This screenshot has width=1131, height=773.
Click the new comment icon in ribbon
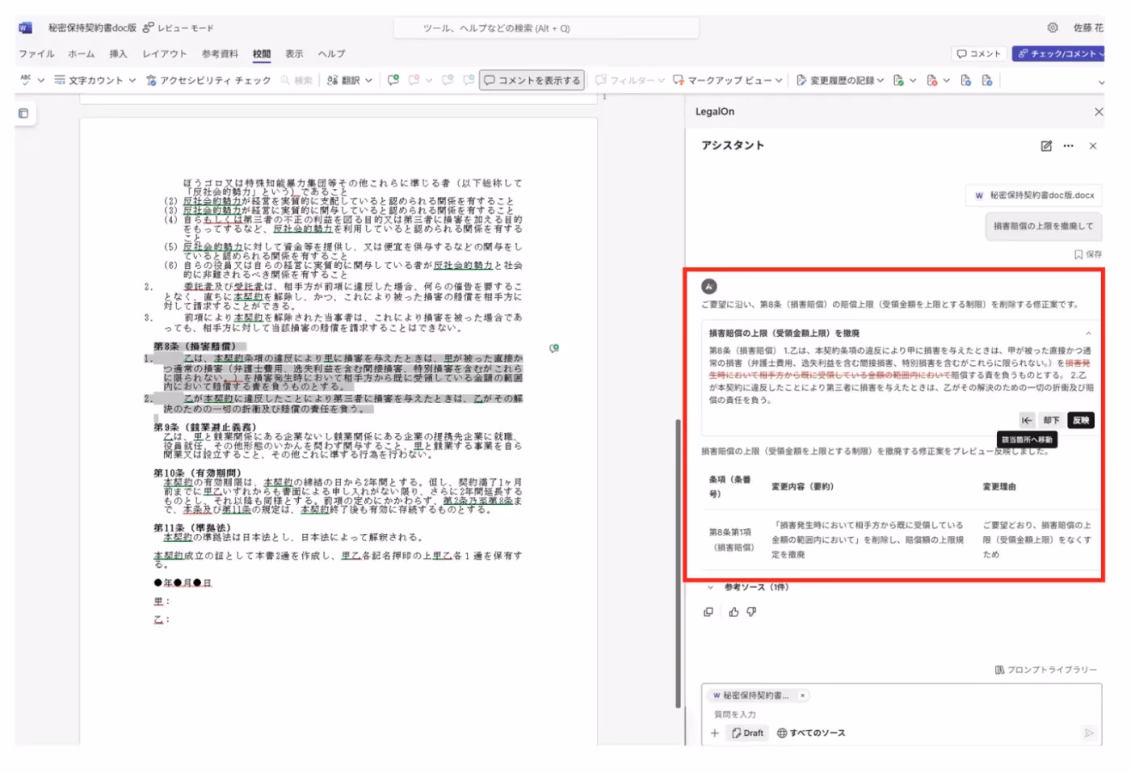pyautogui.click(x=393, y=80)
